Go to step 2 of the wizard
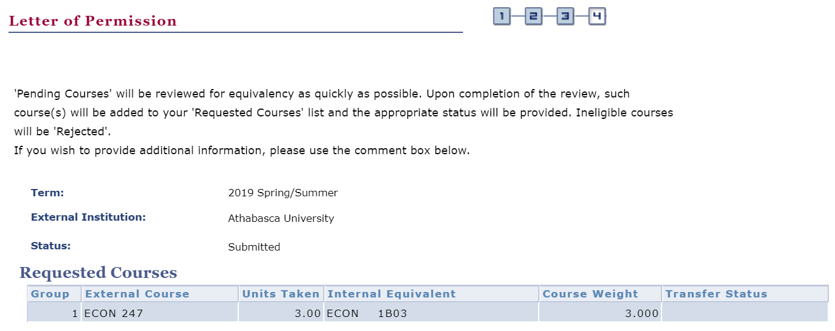The height and width of the screenshot is (331, 835). tap(533, 17)
